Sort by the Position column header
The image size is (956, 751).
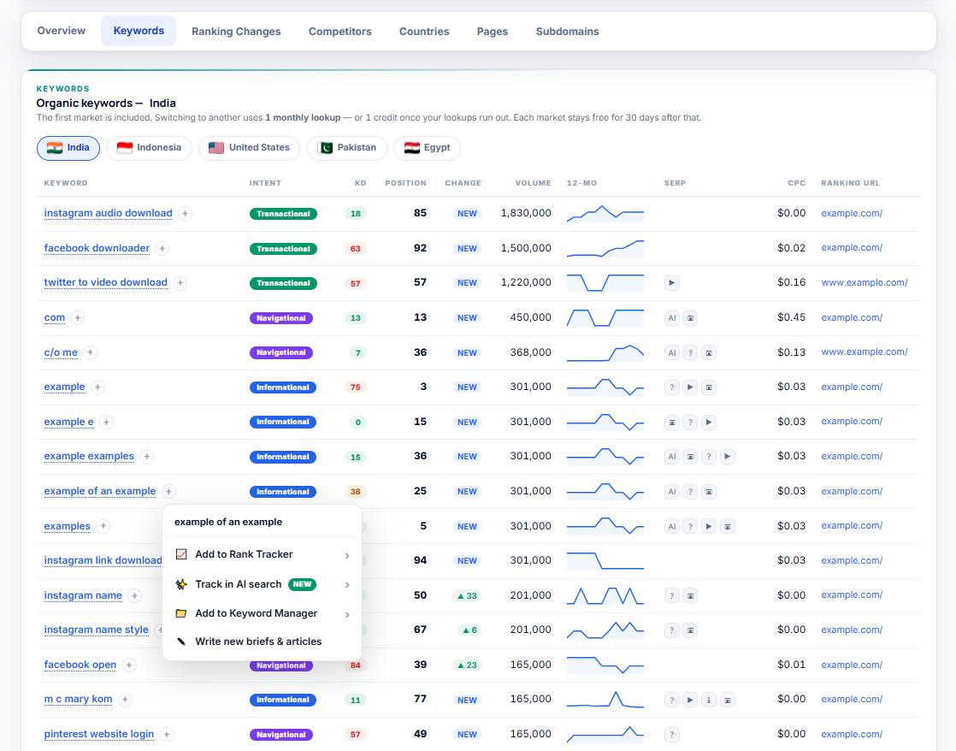click(x=405, y=183)
